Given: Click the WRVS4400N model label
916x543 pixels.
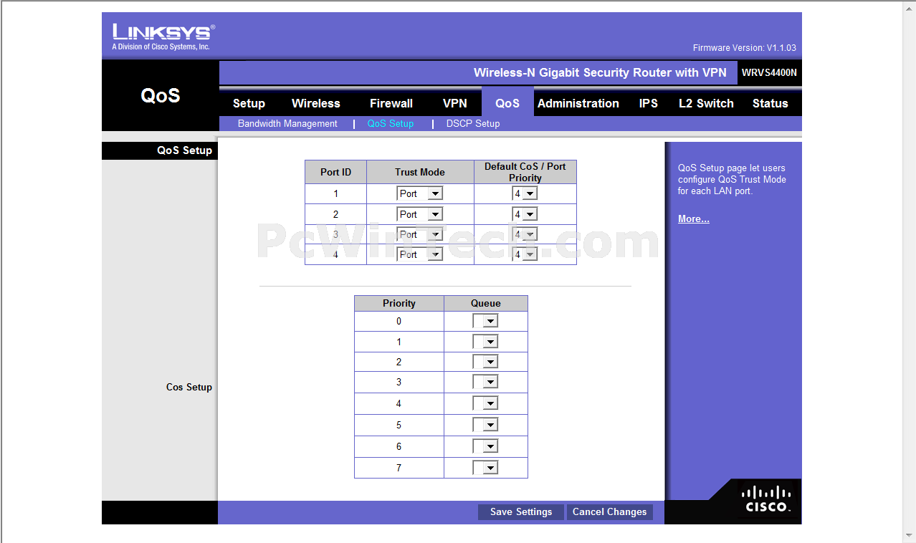Looking at the screenshot, I should coord(769,72).
